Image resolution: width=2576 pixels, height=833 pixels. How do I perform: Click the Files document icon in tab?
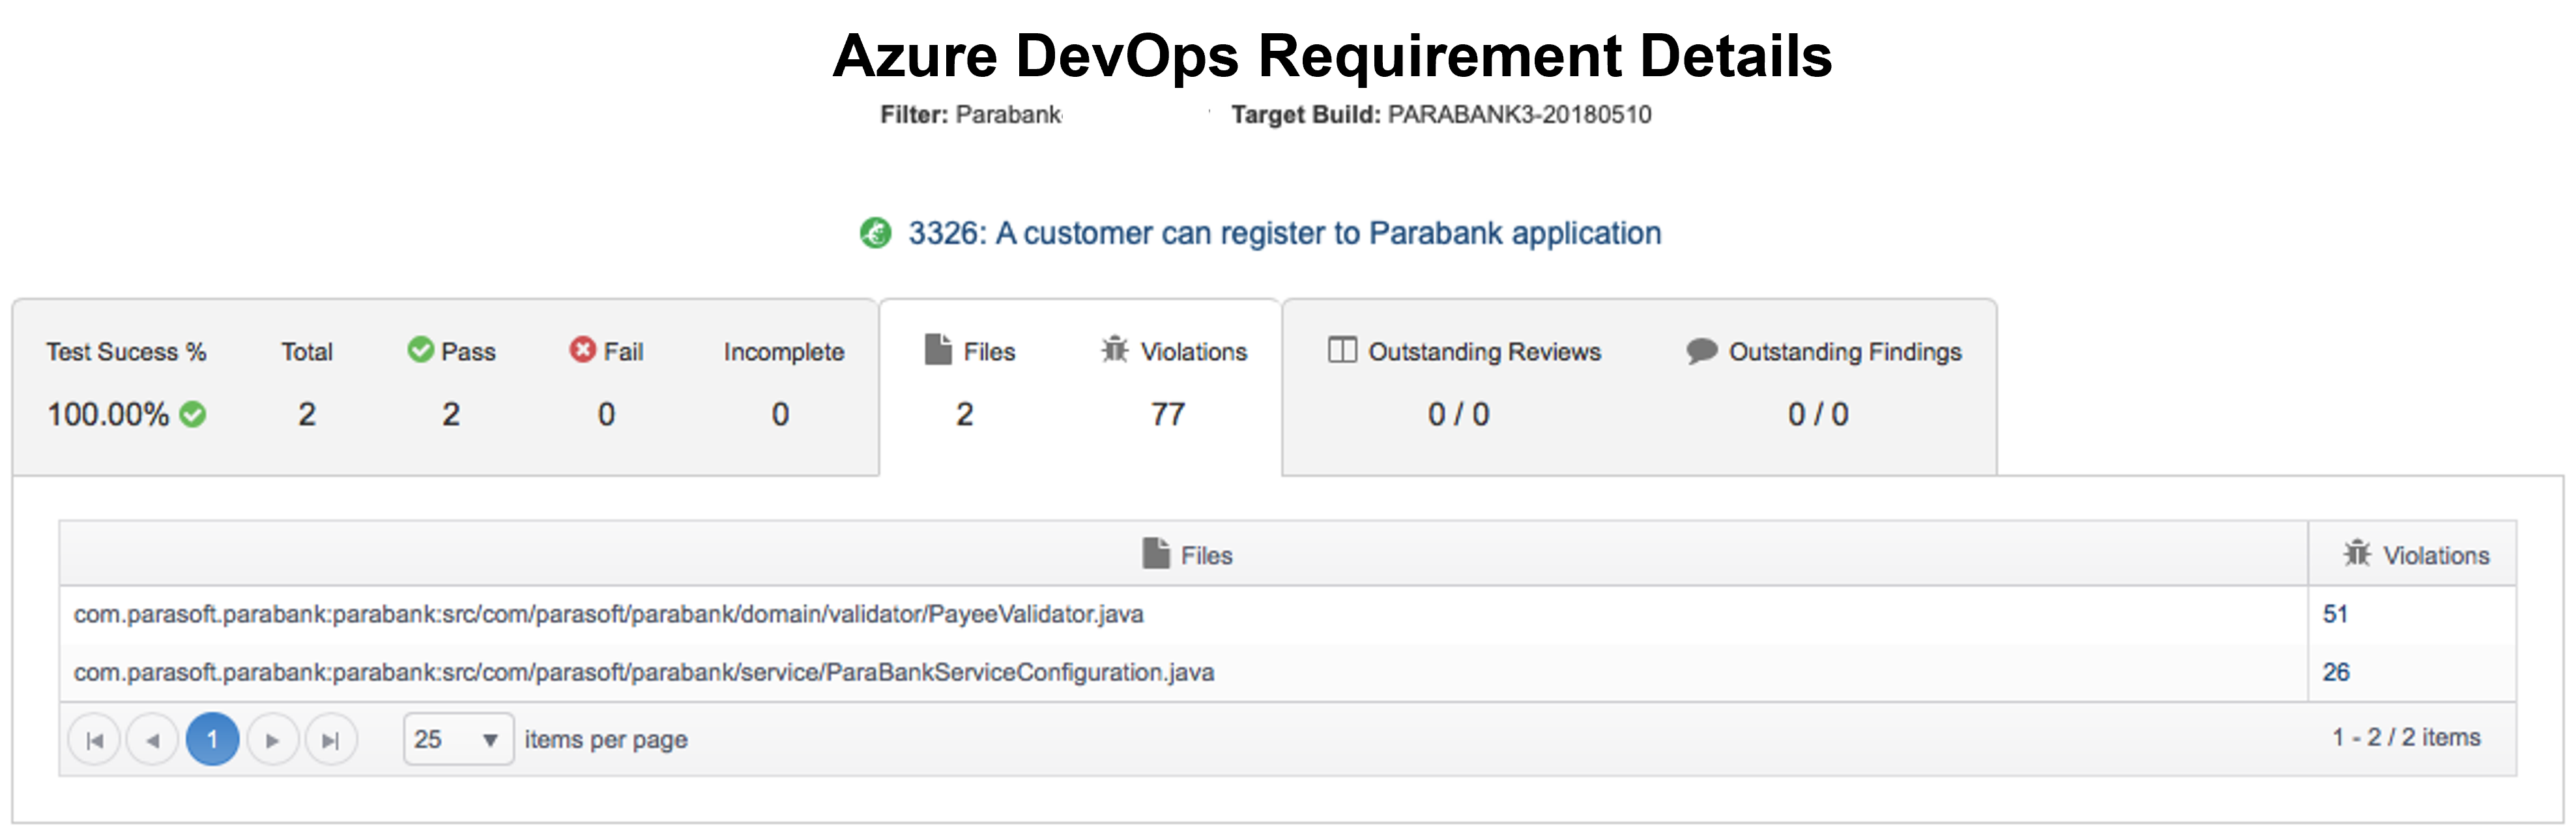click(x=938, y=349)
